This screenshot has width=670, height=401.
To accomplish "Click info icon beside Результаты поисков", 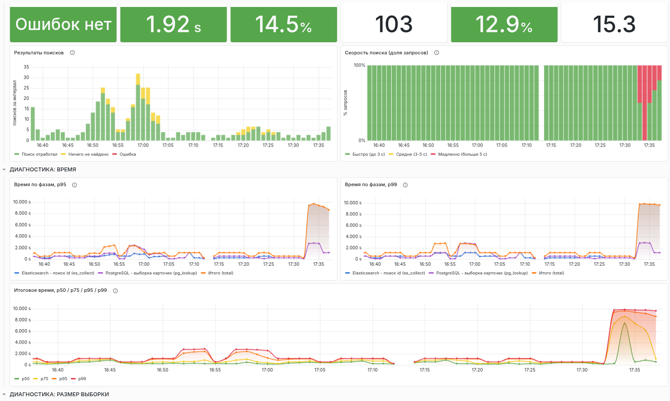I will point(72,53).
